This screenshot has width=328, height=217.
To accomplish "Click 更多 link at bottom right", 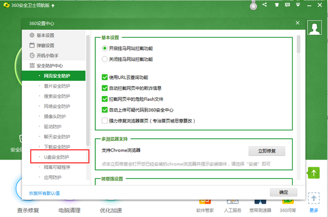I will (314, 210).
